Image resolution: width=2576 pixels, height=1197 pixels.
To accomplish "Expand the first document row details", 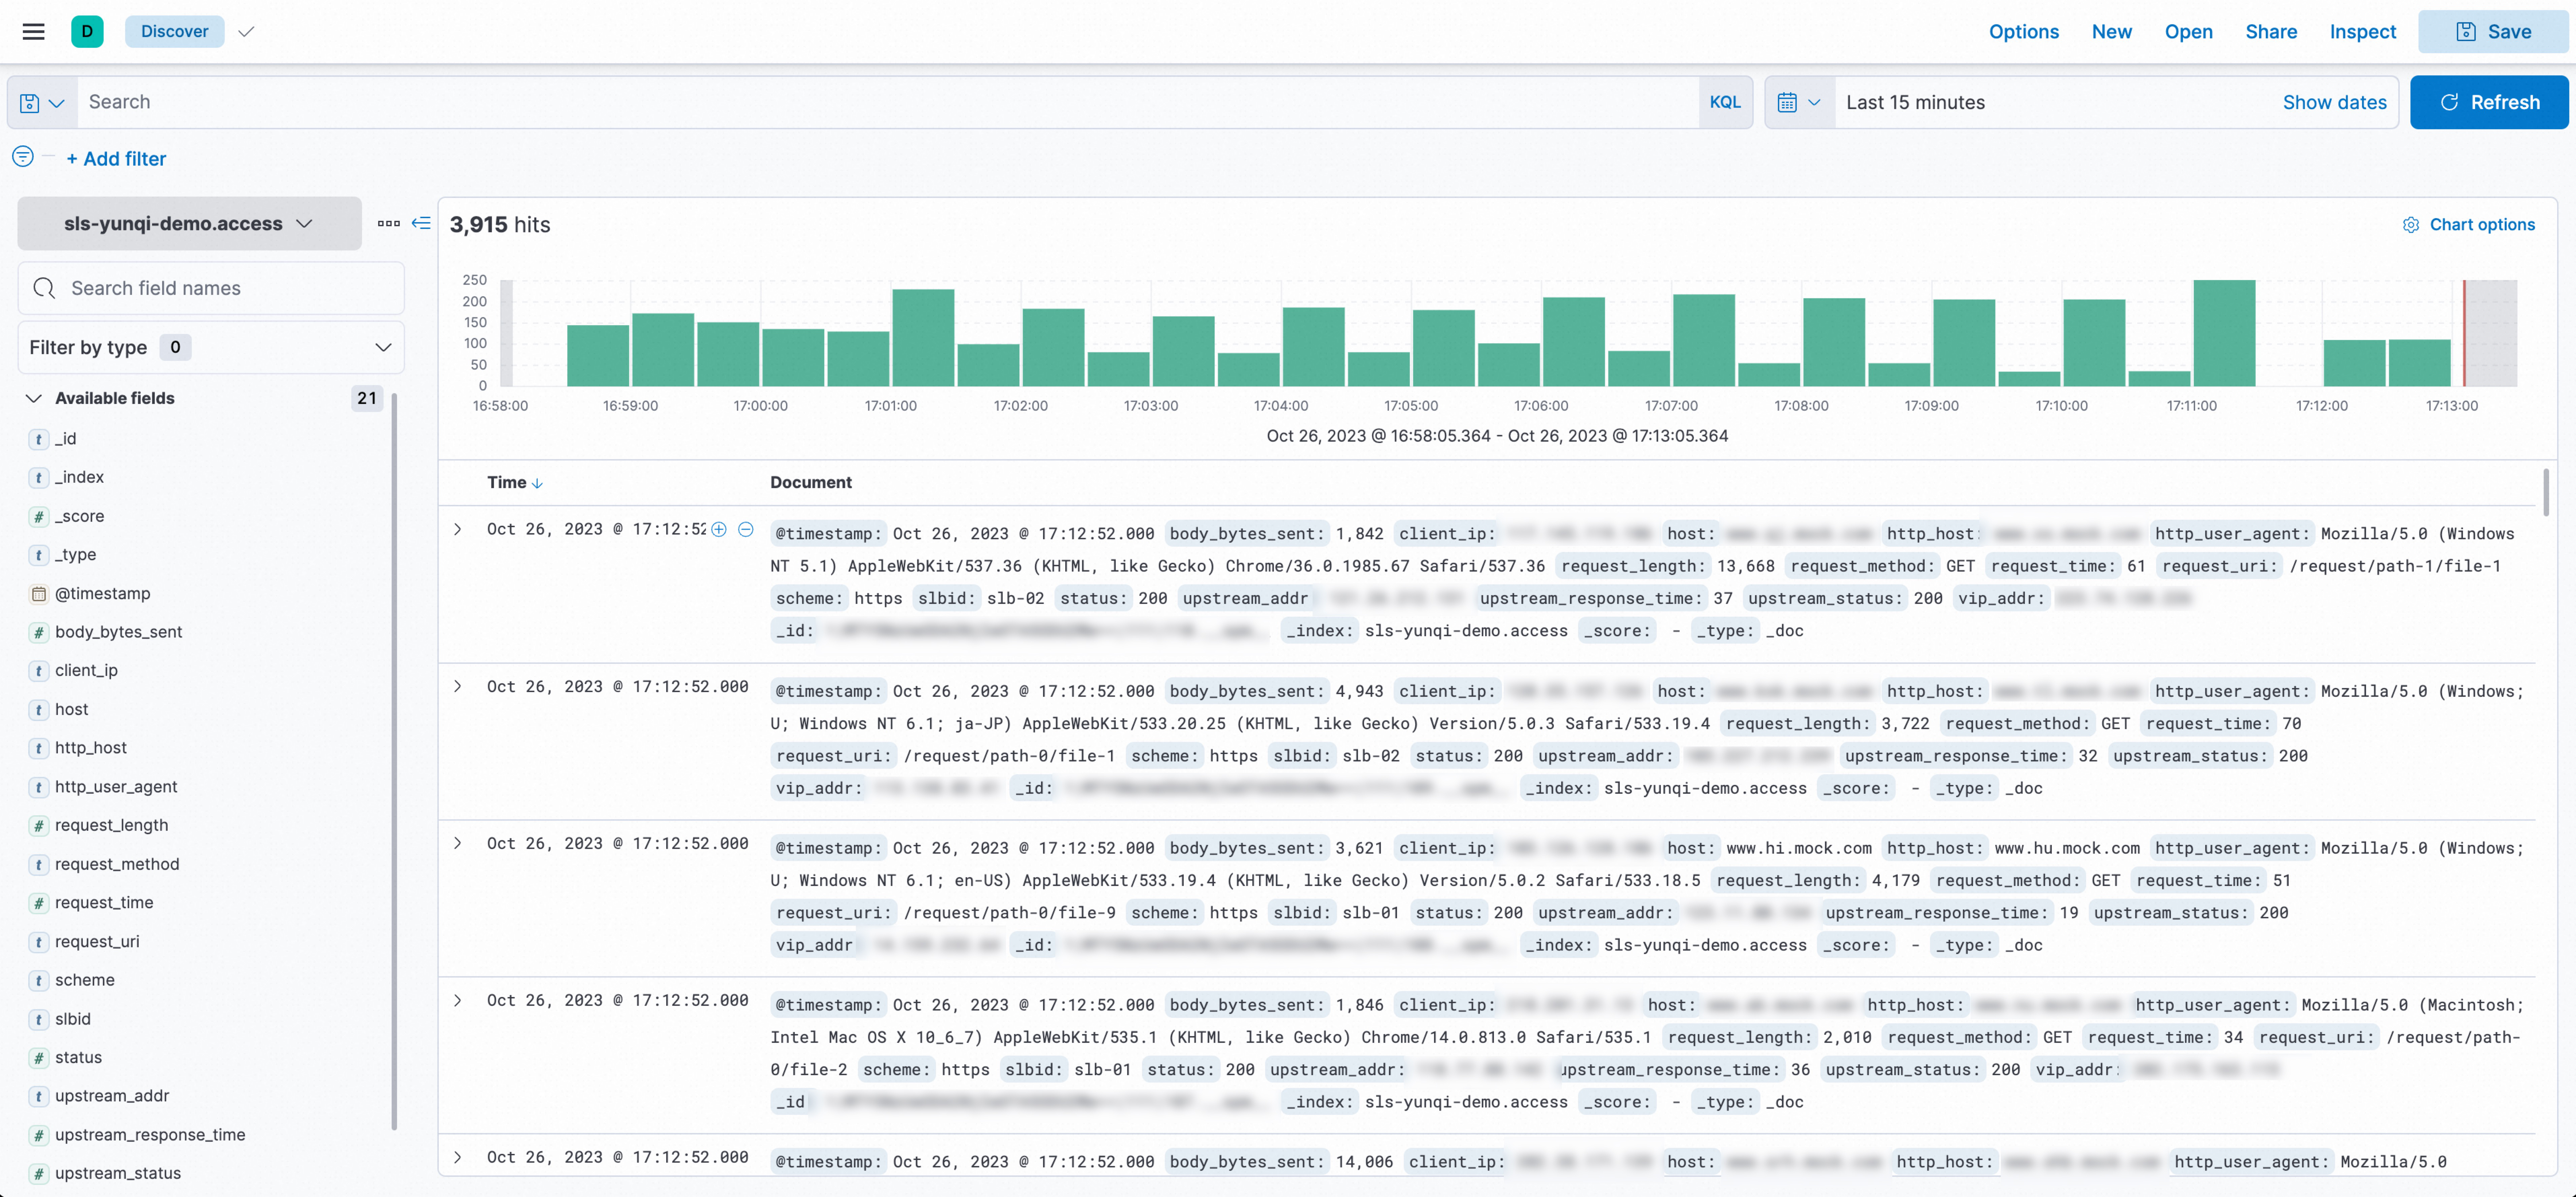I will (x=458, y=529).
